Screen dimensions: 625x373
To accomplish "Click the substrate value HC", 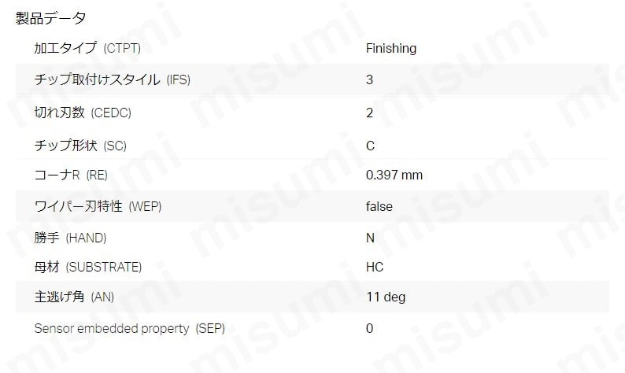I will pyautogui.click(x=375, y=267).
